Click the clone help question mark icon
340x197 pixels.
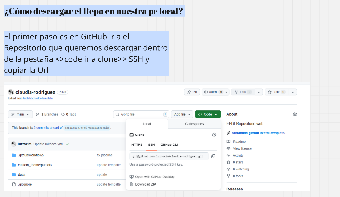tap(214, 135)
